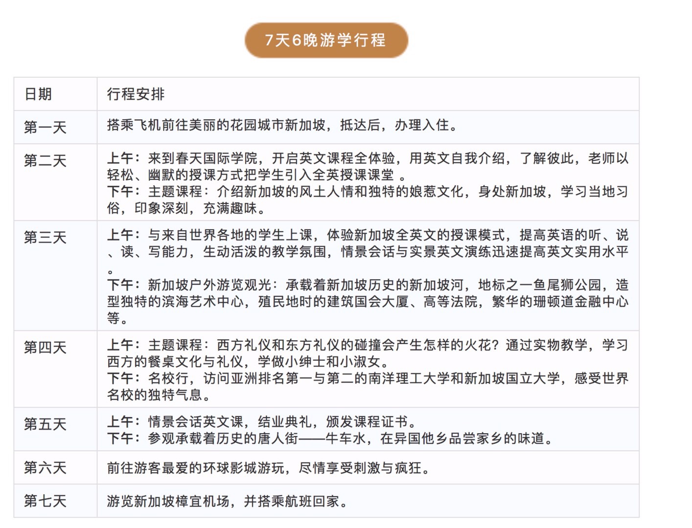Click the 第六天 row label
Viewport: 692px width, 528px height.
click(45, 468)
